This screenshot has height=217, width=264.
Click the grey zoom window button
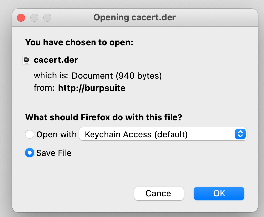[47, 17]
